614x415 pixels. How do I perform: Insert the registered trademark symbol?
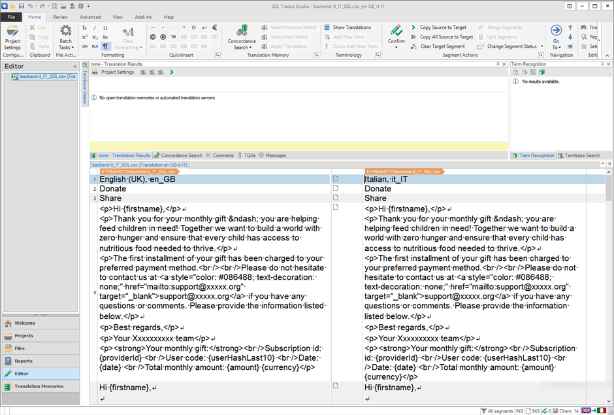[163, 37]
